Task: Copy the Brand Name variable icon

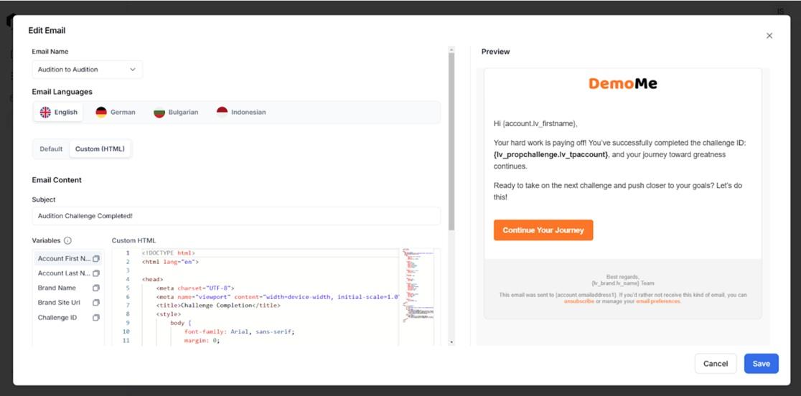Action: click(96, 288)
